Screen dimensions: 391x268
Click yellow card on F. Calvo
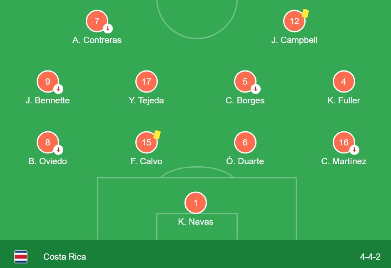157,135
